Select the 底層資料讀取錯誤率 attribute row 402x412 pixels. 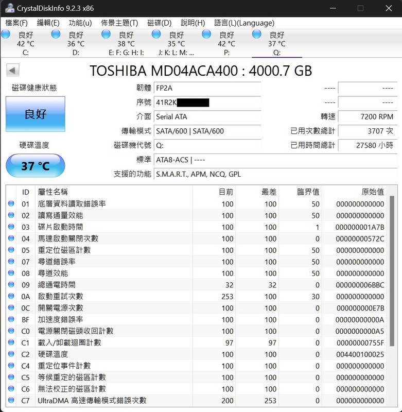(x=196, y=204)
